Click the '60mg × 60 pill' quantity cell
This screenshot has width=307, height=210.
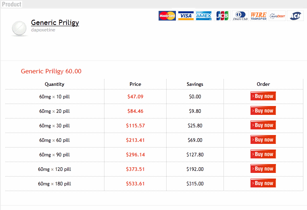[x=54, y=140]
